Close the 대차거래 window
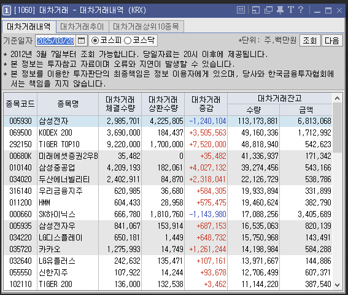 point(339,10)
